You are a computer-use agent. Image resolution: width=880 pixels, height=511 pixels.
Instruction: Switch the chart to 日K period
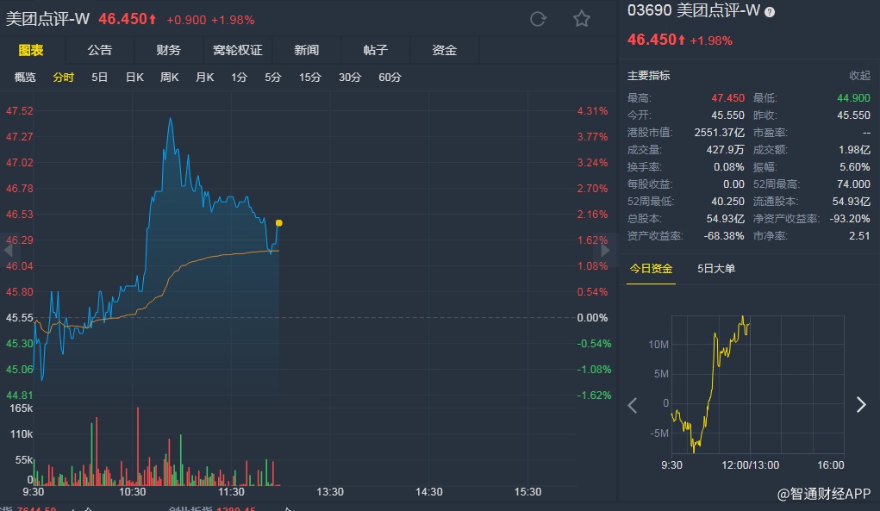pyautogui.click(x=134, y=78)
